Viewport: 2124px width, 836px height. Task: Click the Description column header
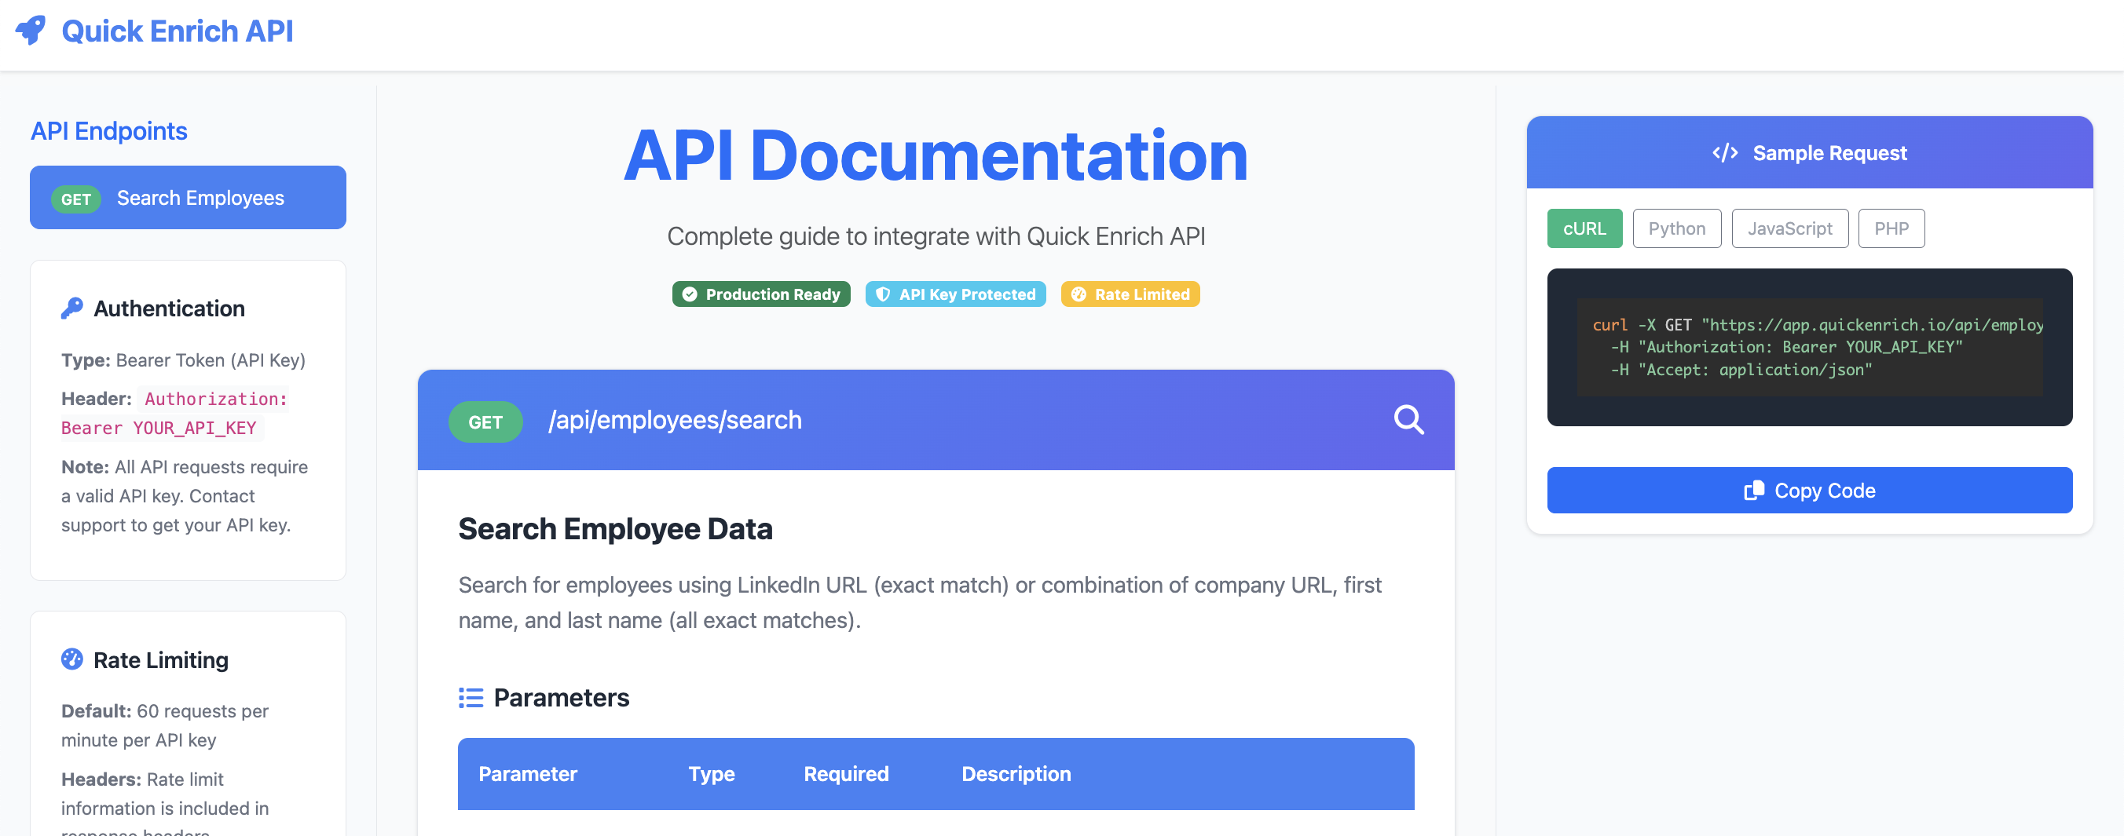pyautogui.click(x=1016, y=774)
